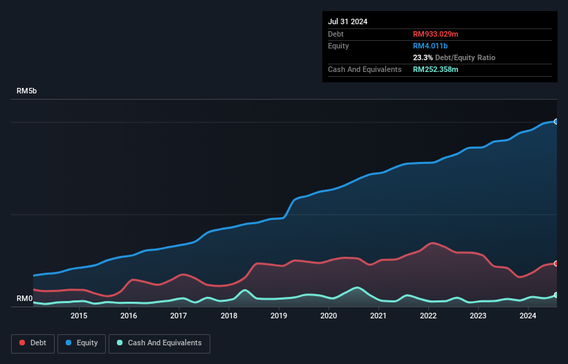This screenshot has width=568, height=364.
Task: Click the Jul 31 2024 tooltip date
Action: pyautogui.click(x=347, y=21)
